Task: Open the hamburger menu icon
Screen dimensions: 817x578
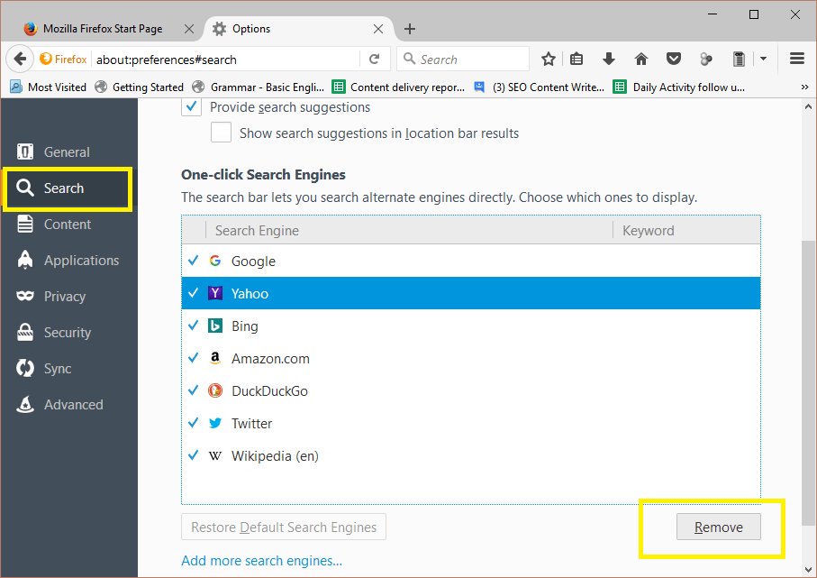Action: [x=797, y=59]
